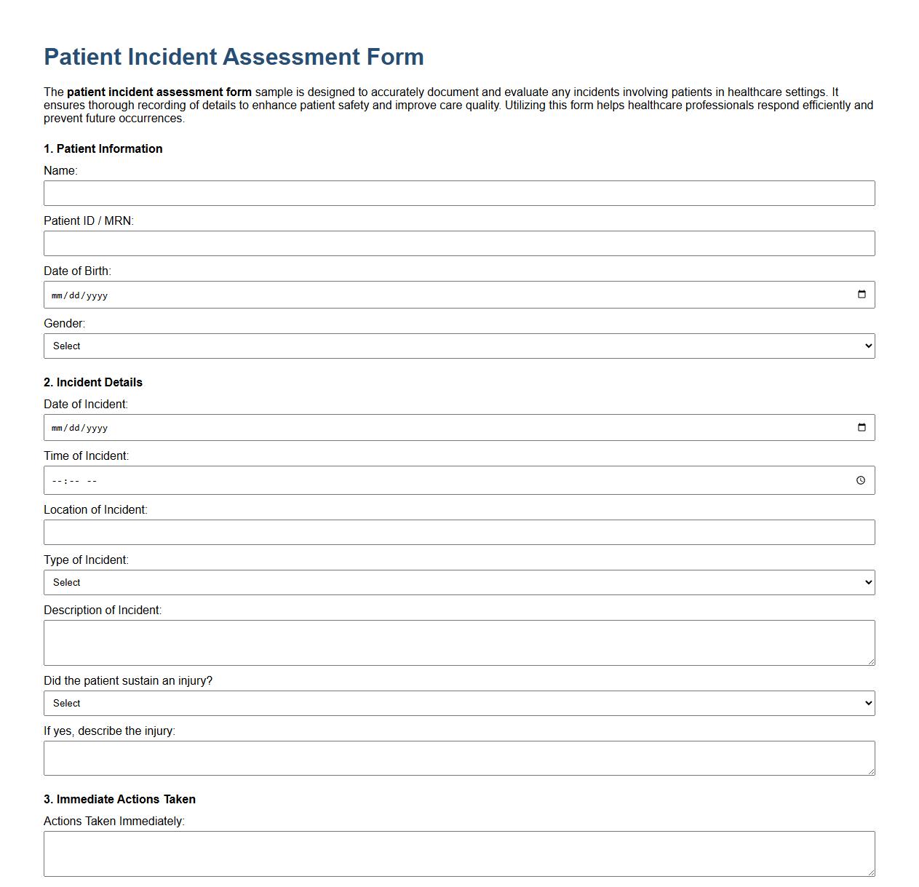Click the resize handle of Description textarea

872,662
